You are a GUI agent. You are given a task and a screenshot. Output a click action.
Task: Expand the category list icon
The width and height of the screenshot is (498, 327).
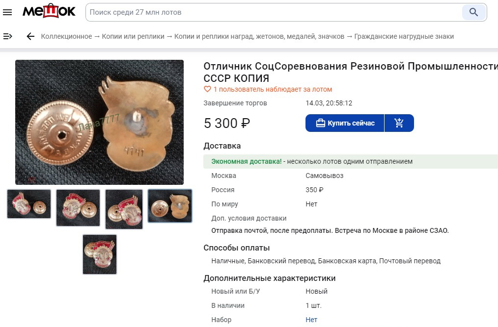tap(7, 36)
